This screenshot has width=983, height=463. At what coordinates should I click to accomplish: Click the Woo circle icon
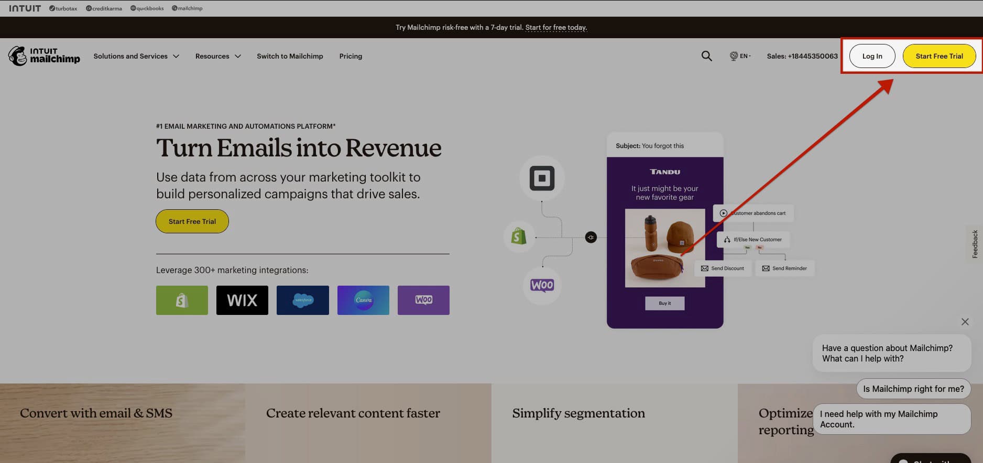click(x=542, y=285)
